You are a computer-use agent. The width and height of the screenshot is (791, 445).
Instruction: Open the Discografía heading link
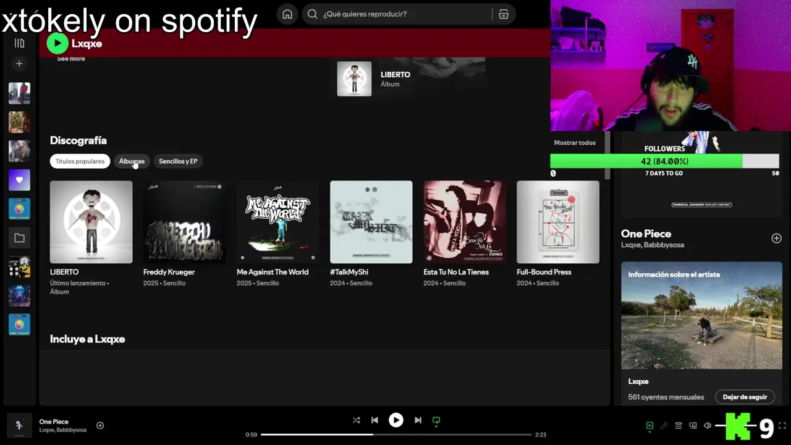point(78,140)
